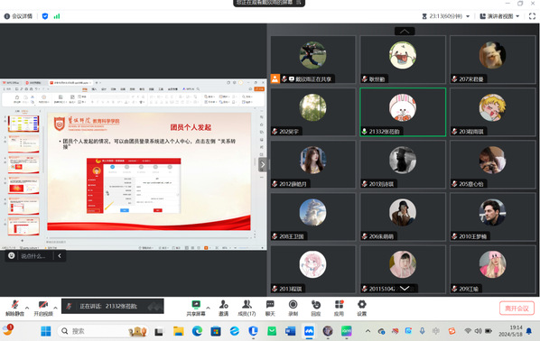Image resolution: width=540 pixels, height=341 pixels.
Task: Open the 应用 apps icon
Action: (339, 308)
